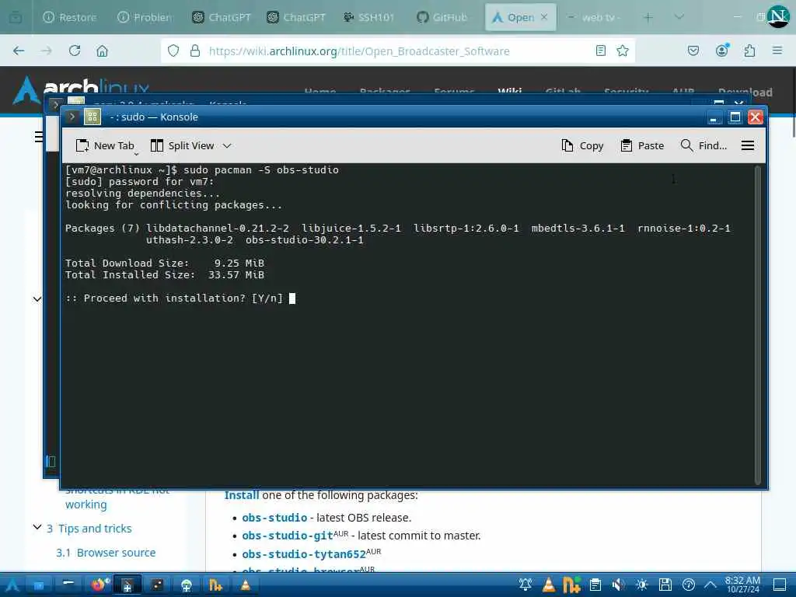Launch Firefox from the taskbar

point(99,585)
